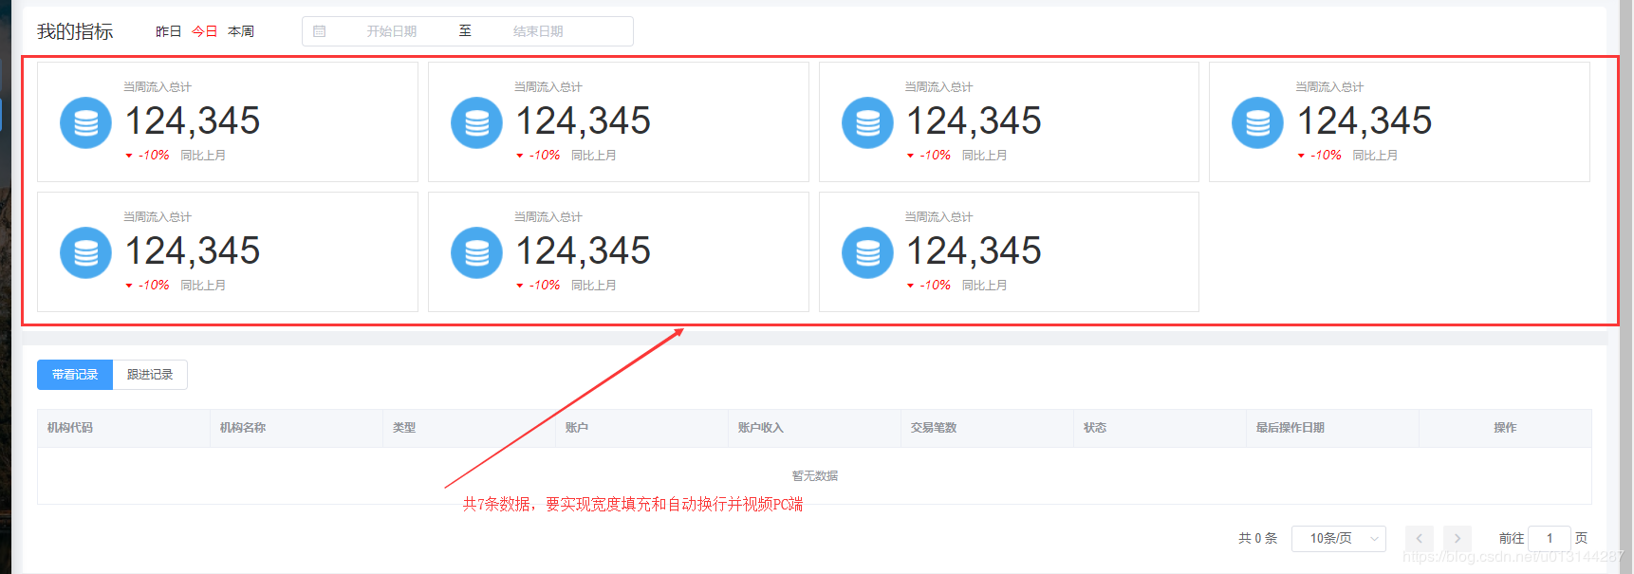Click the calendar icon in the date range picker

click(x=320, y=31)
